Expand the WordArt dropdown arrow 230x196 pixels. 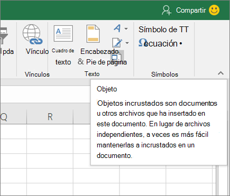tap(126, 29)
